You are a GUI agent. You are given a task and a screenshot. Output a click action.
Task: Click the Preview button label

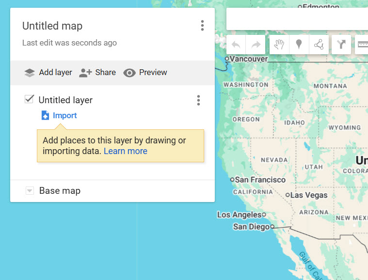[x=153, y=72]
